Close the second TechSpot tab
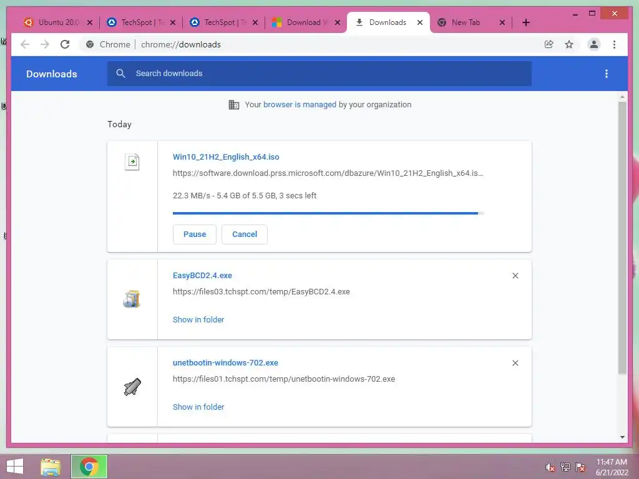This screenshot has width=639, height=479. tap(255, 22)
